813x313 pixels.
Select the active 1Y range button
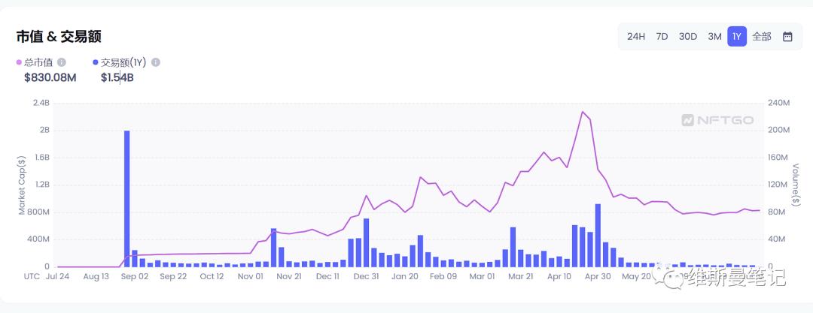coord(737,36)
